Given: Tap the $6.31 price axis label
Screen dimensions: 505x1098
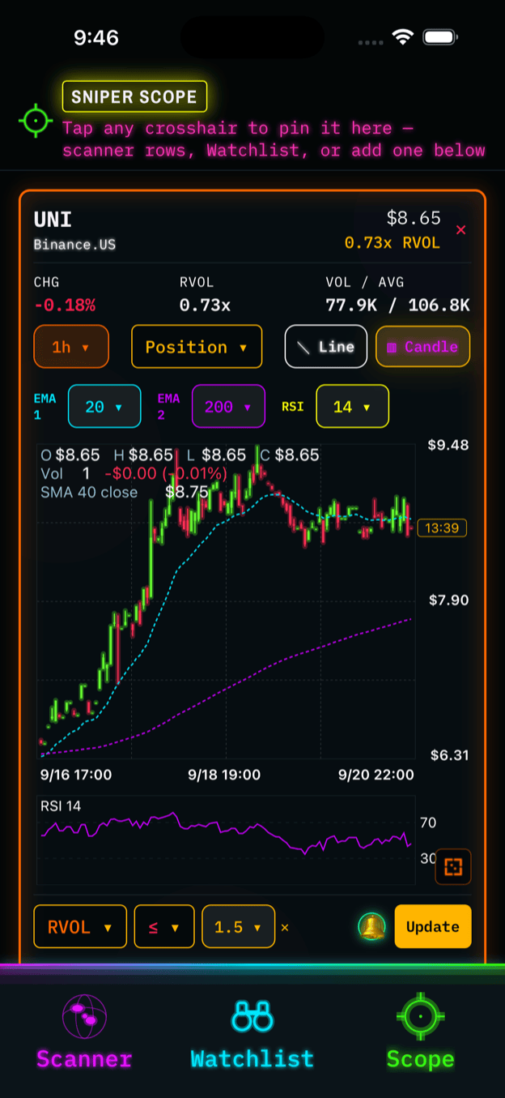Looking at the screenshot, I should (x=449, y=755).
